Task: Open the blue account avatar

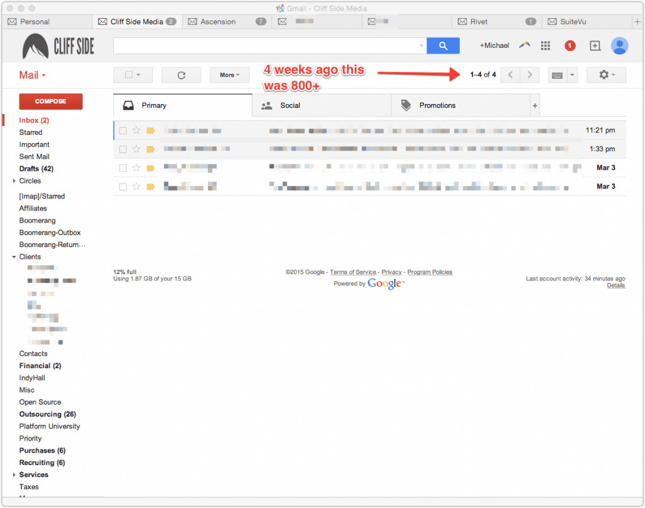Action: tap(619, 46)
